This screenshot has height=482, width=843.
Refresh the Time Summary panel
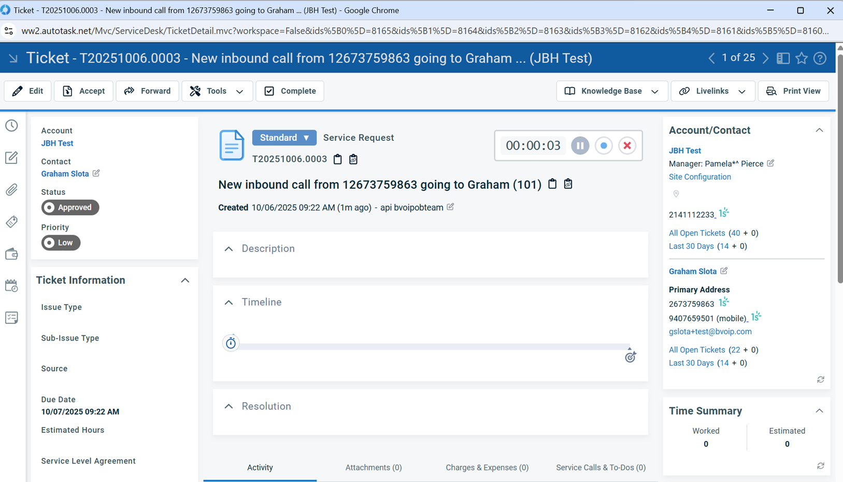pos(821,466)
